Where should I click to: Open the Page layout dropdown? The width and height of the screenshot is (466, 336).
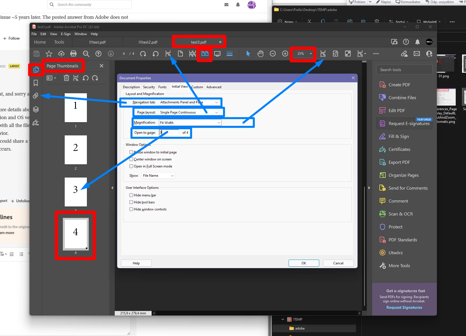(189, 112)
